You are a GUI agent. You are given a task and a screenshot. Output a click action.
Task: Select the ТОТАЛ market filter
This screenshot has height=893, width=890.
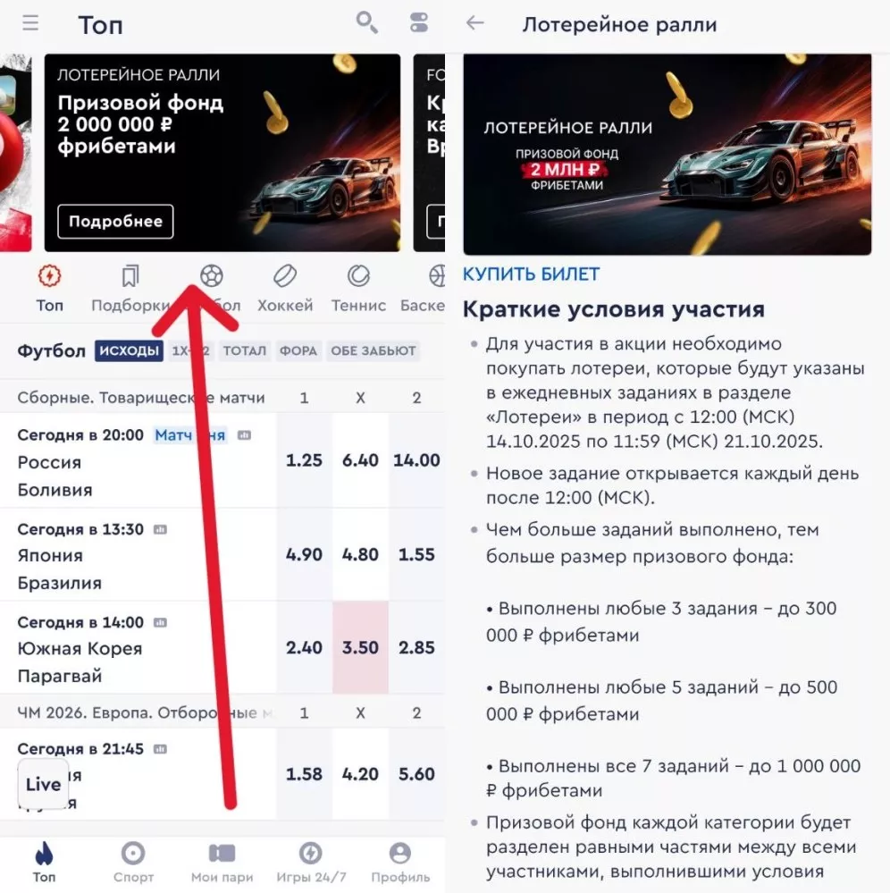(x=244, y=350)
